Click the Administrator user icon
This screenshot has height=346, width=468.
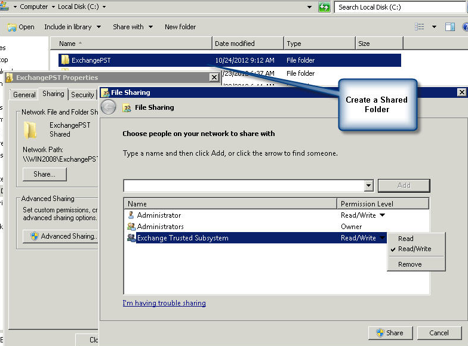pos(131,215)
